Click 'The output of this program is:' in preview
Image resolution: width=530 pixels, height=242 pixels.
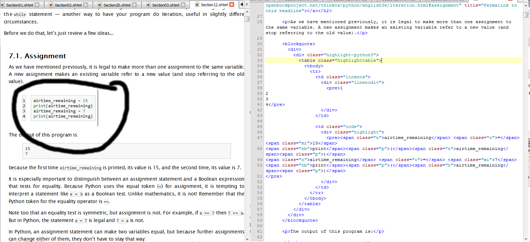44,135
